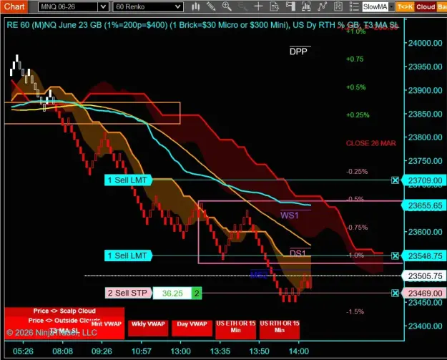Click the -1.5% level label

pos(355,312)
